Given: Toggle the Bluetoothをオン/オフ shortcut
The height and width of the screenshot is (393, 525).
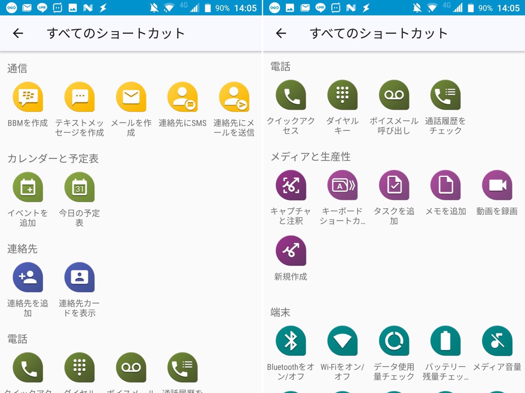Looking at the screenshot, I should pyautogui.click(x=291, y=341).
